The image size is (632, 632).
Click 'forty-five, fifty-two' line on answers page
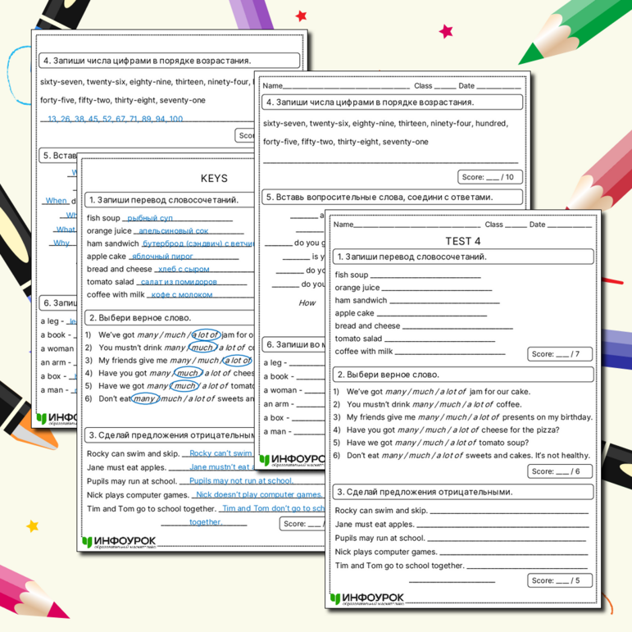pyautogui.click(x=122, y=100)
